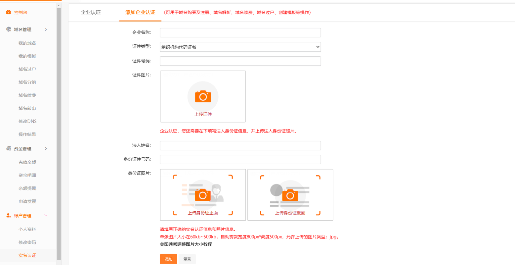The width and height of the screenshot is (515, 265).
Task: Go to 余额提现 menu item
Action: coord(27,188)
